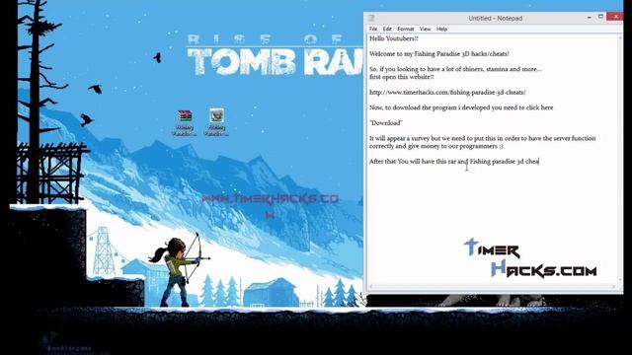Open the File menu in Notepad

[373, 29]
